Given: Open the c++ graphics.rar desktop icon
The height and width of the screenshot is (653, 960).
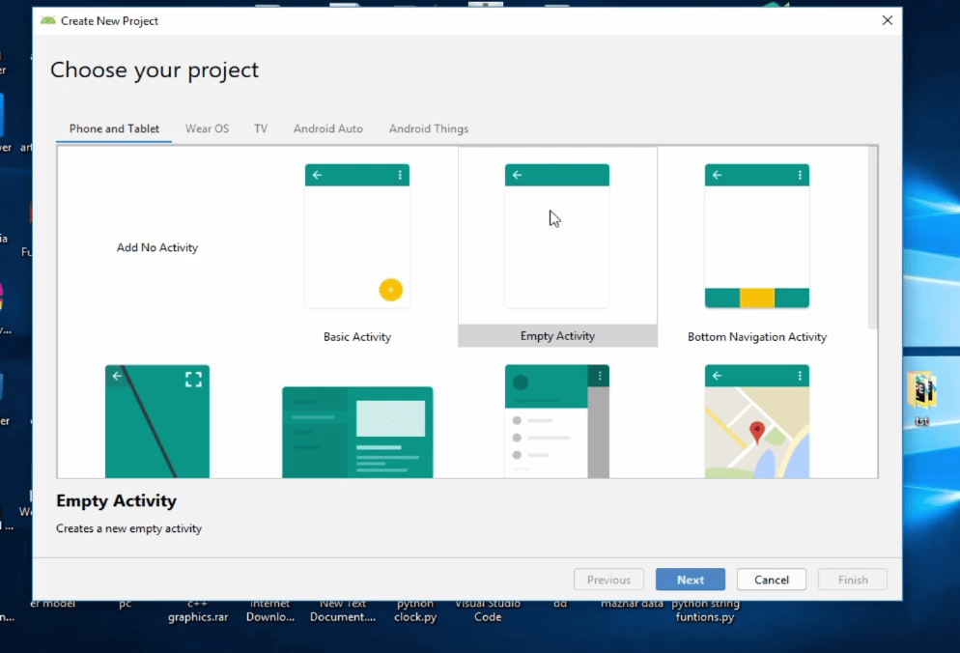Looking at the screenshot, I should coord(198,610).
